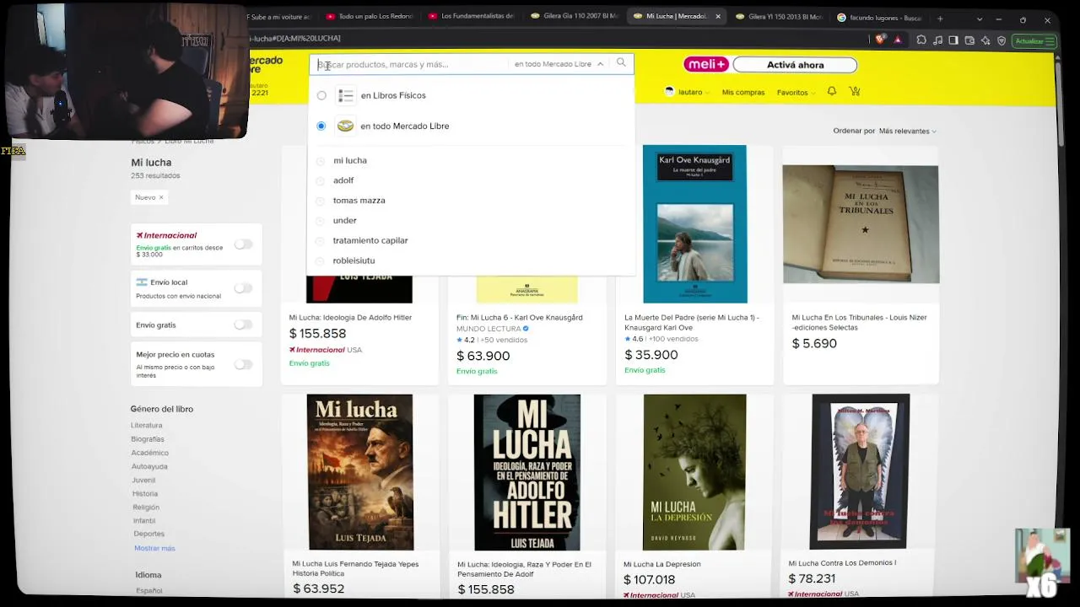This screenshot has width=1080, height=607.
Task: Click the Activá ahora button
Action: click(795, 65)
